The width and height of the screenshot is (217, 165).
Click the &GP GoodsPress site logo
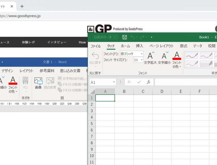tap(115, 28)
